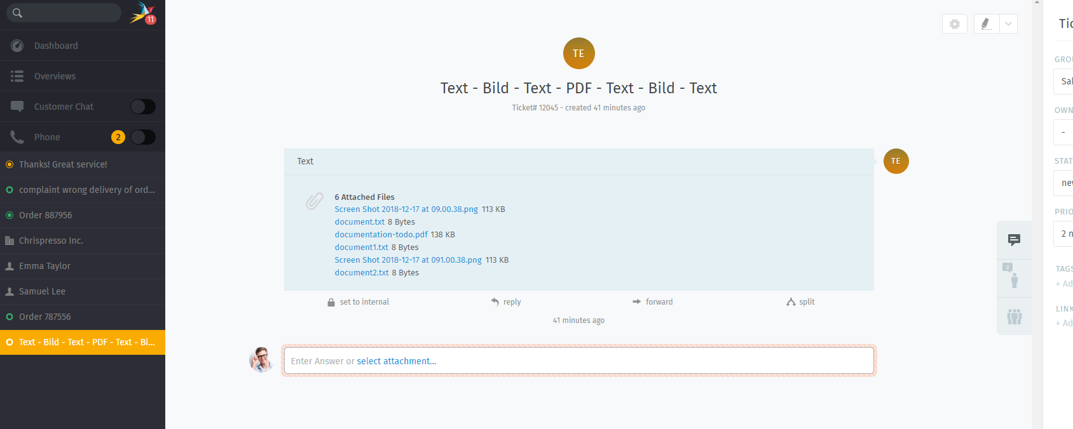Open the document2.txt attachment
1073x429 pixels.
[362, 273]
